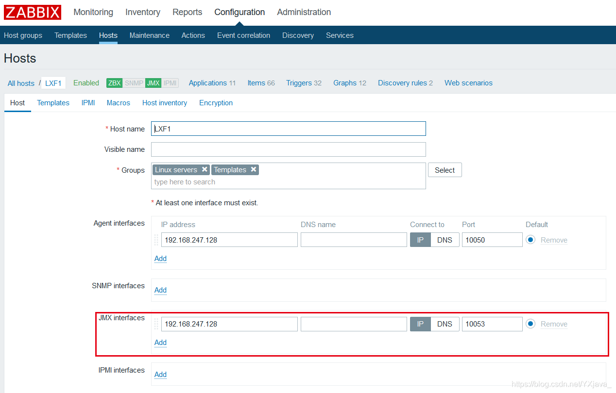616x393 pixels.
Task: Open Discovery rules 2 link
Action: pyautogui.click(x=405, y=83)
